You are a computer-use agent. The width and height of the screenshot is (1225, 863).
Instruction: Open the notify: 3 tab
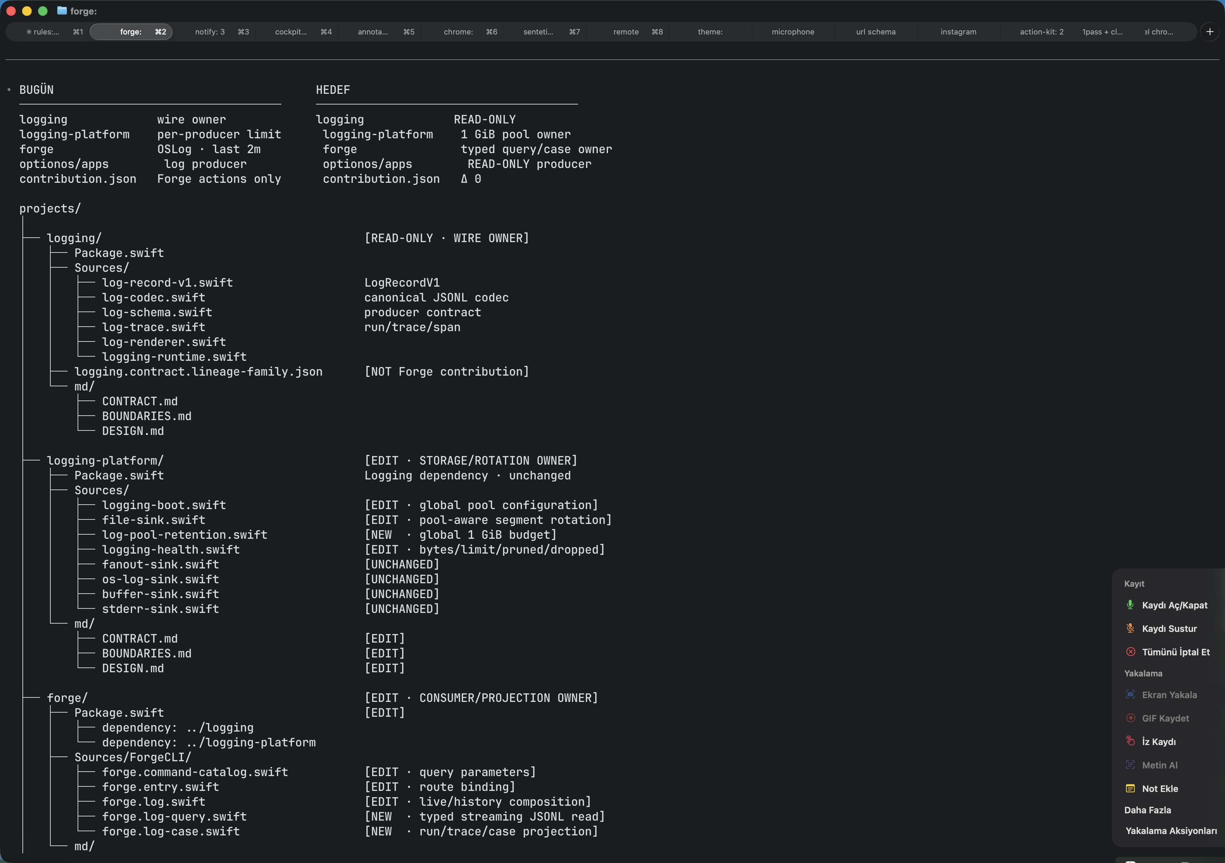214,31
